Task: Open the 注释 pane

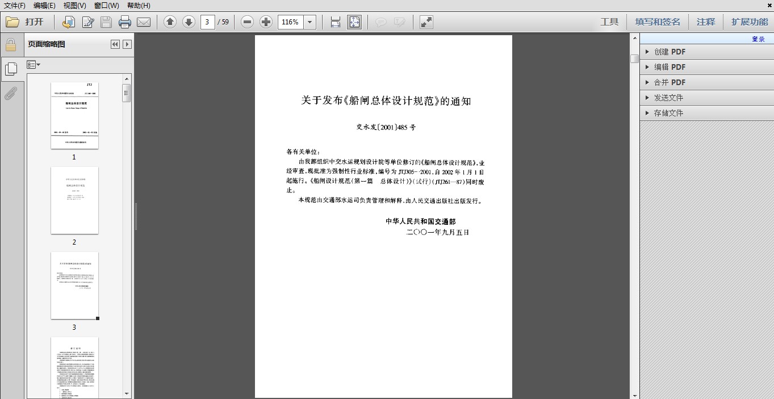Action: click(706, 22)
